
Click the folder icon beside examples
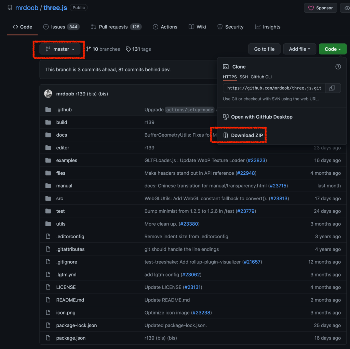(x=48, y=160)
